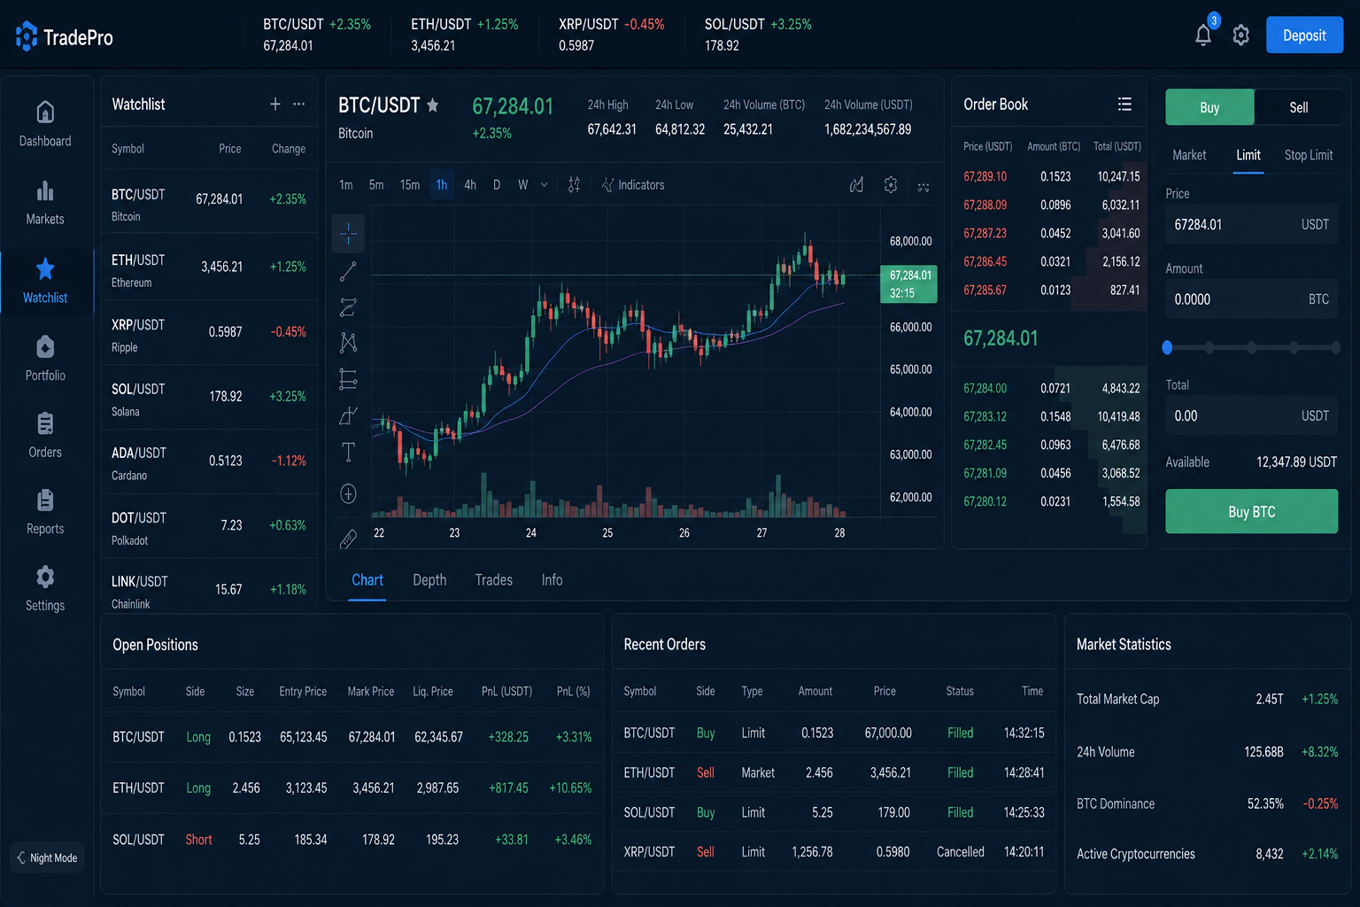Open the Order Book list view icon
The height and width of the screenshot is (907, 1360).
point(1124,105)
